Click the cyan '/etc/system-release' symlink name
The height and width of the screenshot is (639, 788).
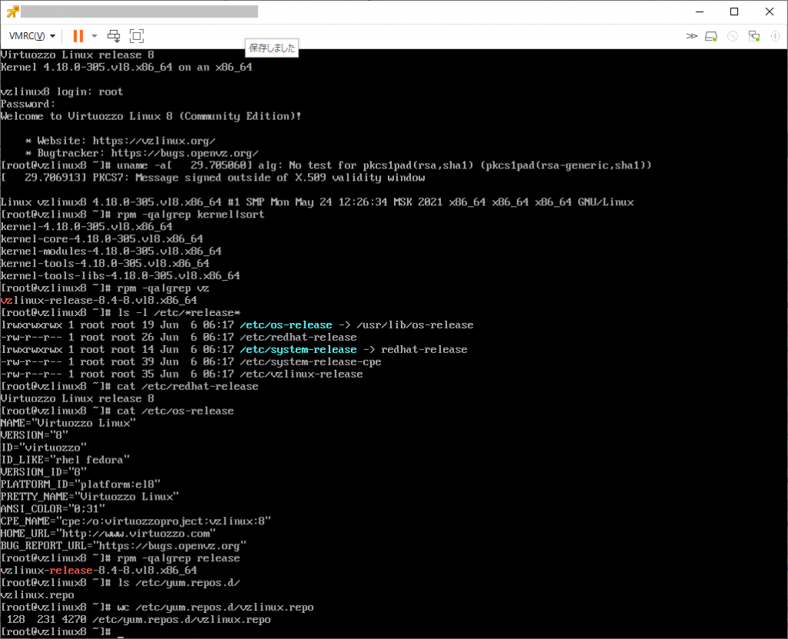[298, 349]
